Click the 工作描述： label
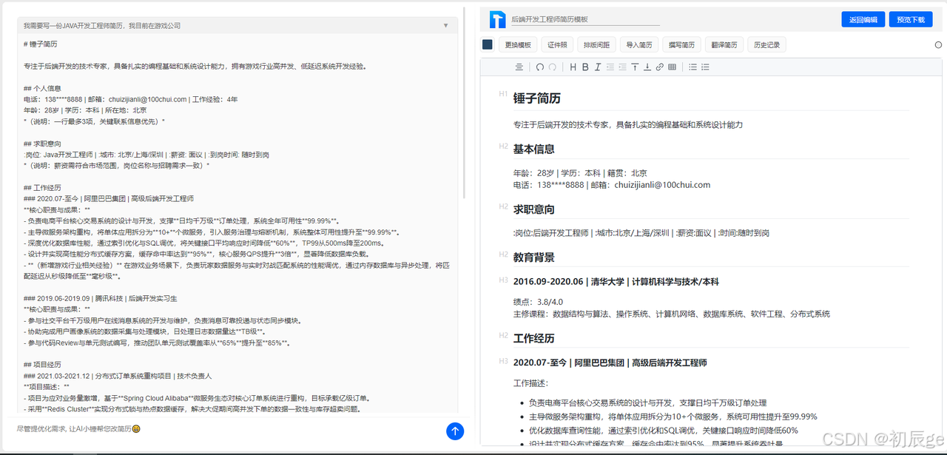 tap(530, 383)
